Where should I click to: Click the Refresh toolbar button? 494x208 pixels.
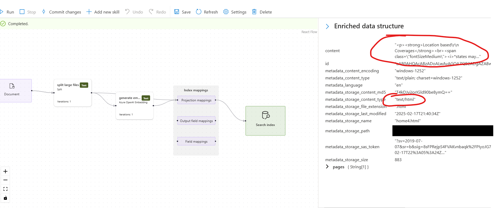click(x=207, y=12)
